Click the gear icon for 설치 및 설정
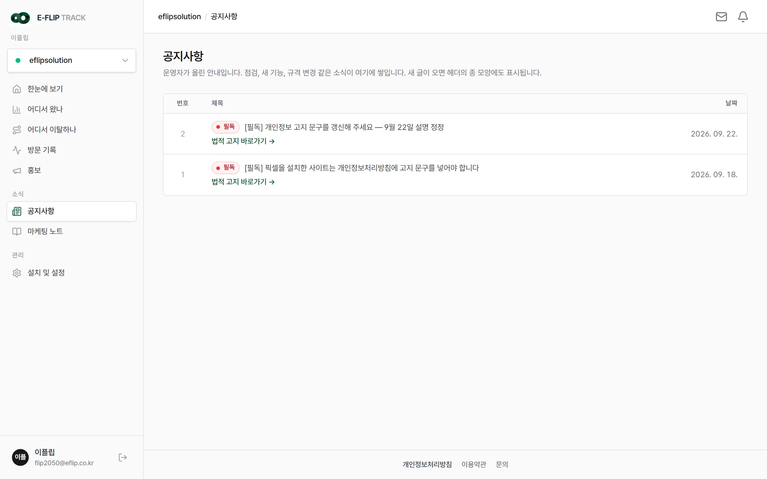The height and width of the screenshot is (479, 767). tap(17, 273)
